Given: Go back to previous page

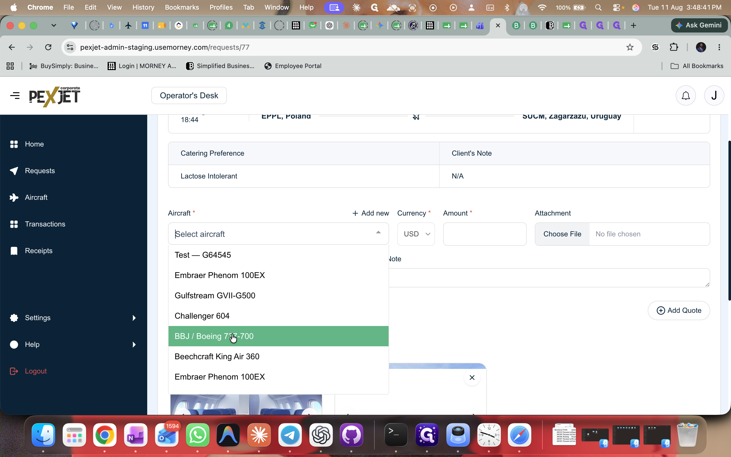Looking at the screenshot, I should coord(12,47).
